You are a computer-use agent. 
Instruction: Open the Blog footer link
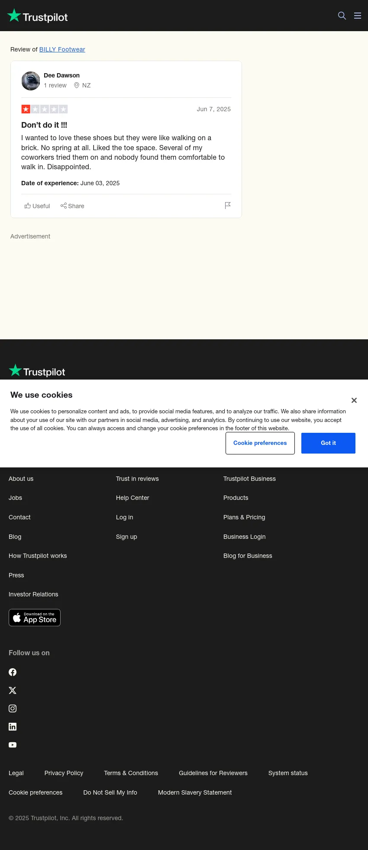(15, 537)
